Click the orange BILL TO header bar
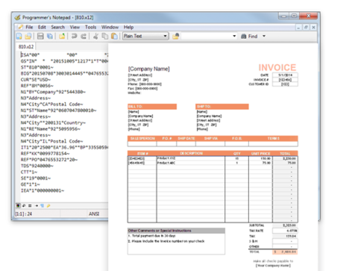The image size is (358, 271). [152, 107]
